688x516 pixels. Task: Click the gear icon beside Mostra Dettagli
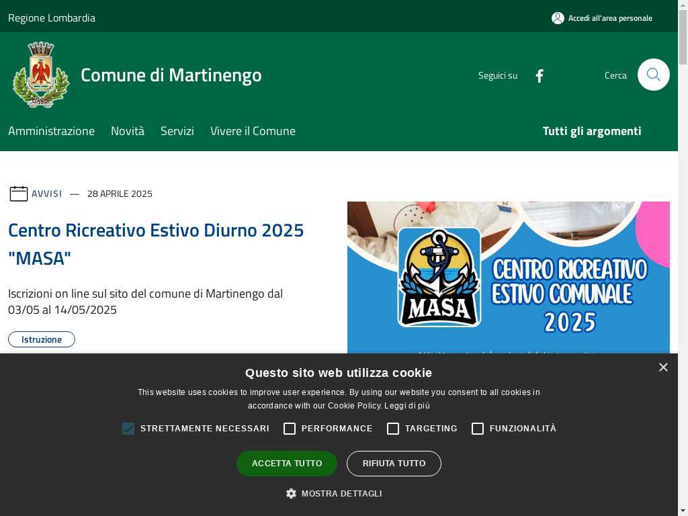point(291,494)
